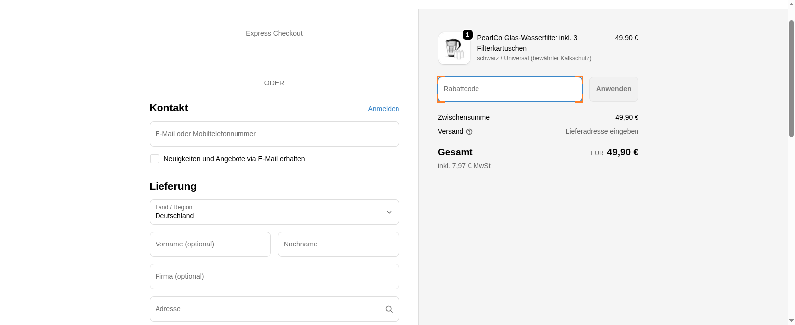Select the Nachname input field
Viewport: 795px width, 325px height.
click(x=338, y=244)
